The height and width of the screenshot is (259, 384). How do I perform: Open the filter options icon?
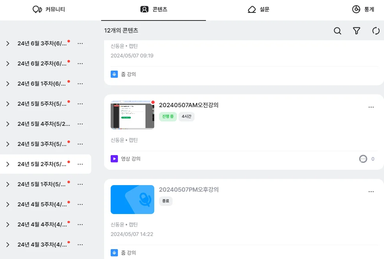pyautogui.click(x=356, y=31)
